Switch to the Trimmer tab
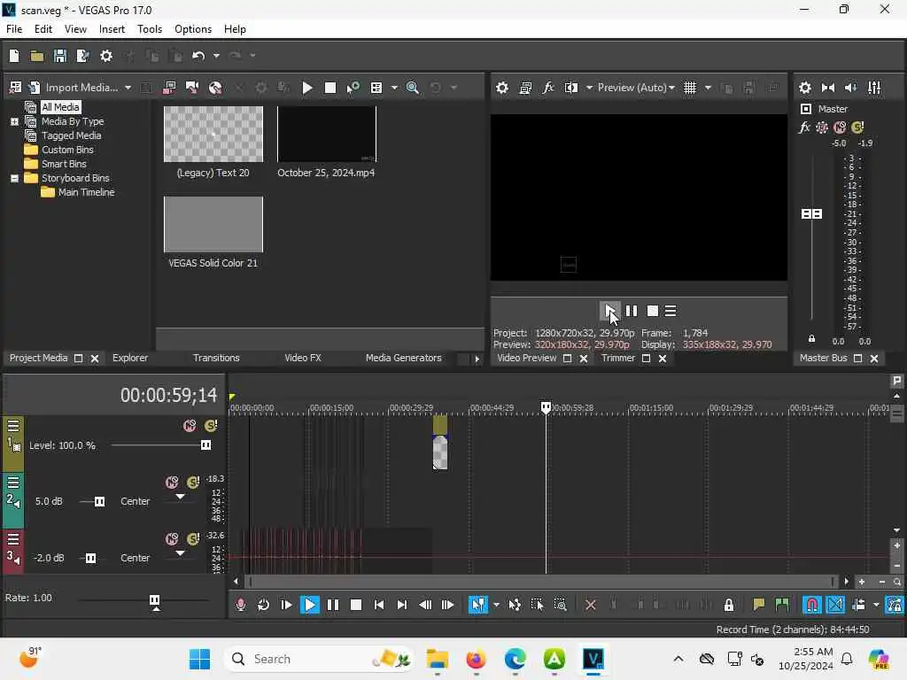This screenshot has width=907, height=680. [617, 358]
